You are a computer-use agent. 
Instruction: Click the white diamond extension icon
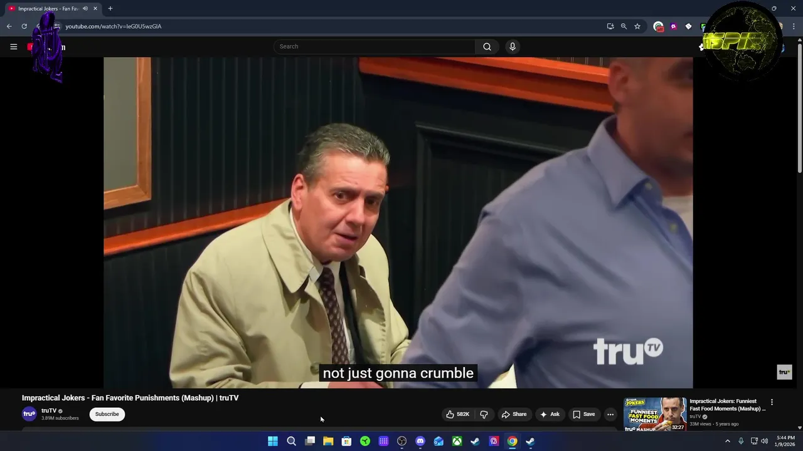point(688,26)
